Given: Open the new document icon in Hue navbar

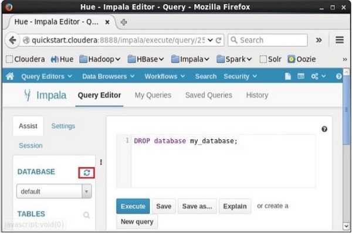Looking at the screenshot, I should tap(288, 76).
